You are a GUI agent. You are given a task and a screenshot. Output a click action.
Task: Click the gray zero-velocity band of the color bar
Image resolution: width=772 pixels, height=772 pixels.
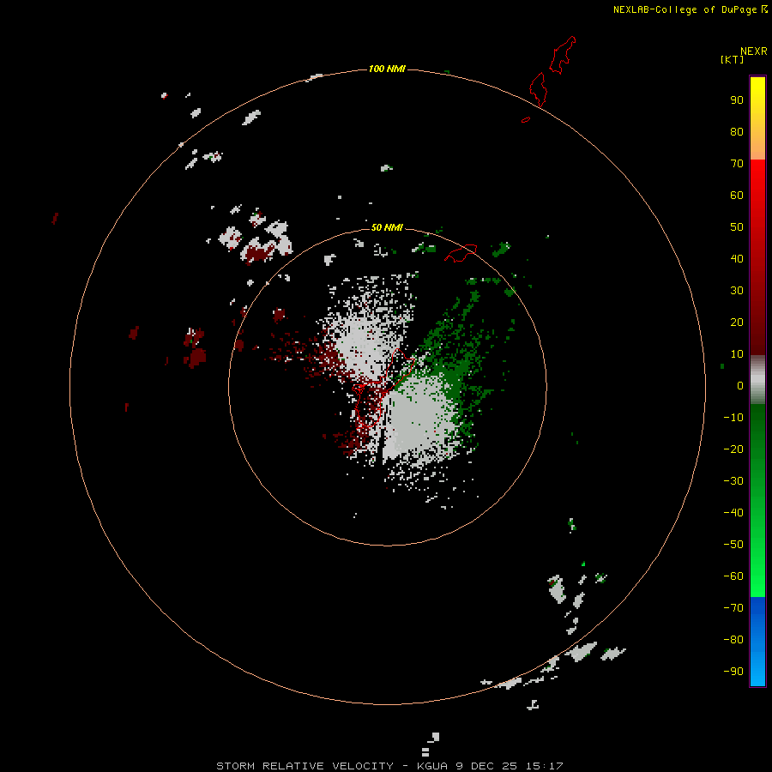757,380
